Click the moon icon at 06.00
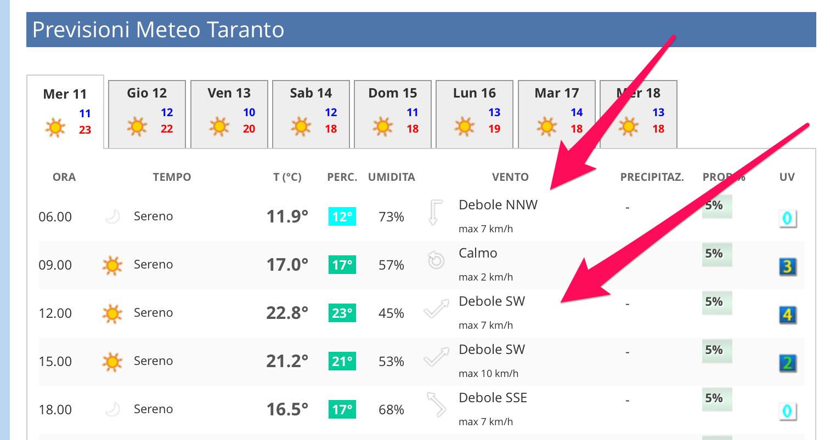The height and width of the screenshot is (440, 830). coord(112,216)
